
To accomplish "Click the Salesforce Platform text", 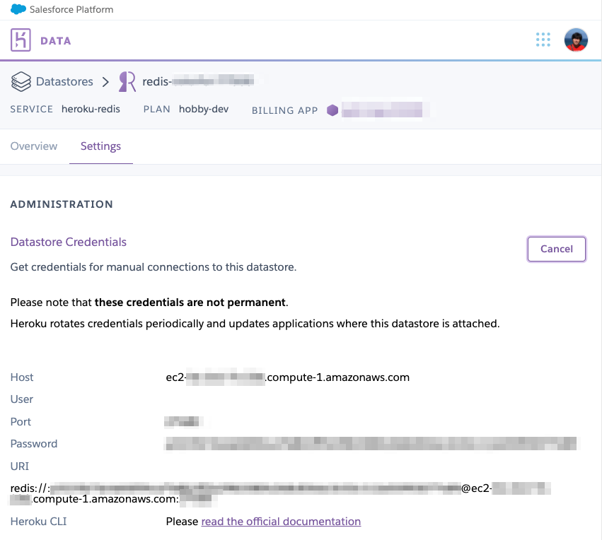I will tap(71, 10).
